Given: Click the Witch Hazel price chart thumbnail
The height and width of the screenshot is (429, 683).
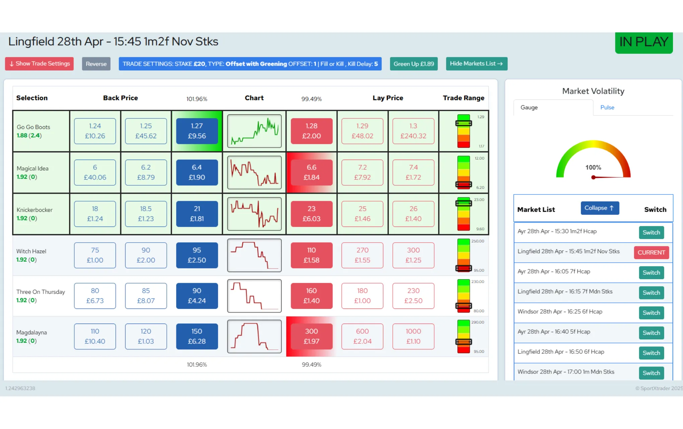Looking at the screenshot, I should pos(254,255).
